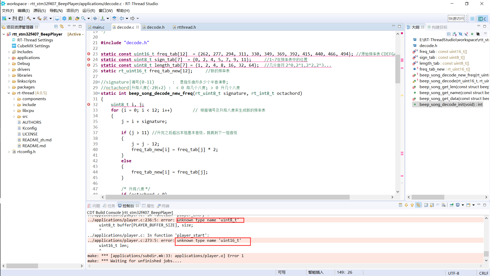
Task: Toggle scroll lock in the console
Action: 432,205
